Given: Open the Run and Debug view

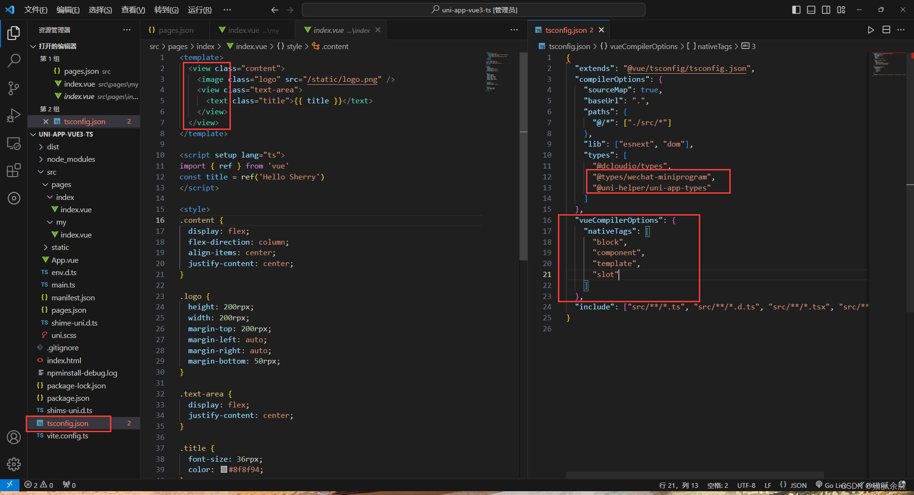Looking at the screenshot, I should click(14, 116).
